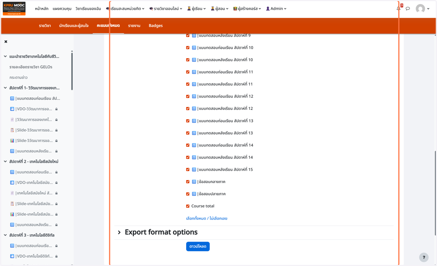Click the course index sidebar scrollbar

(72, 71)
